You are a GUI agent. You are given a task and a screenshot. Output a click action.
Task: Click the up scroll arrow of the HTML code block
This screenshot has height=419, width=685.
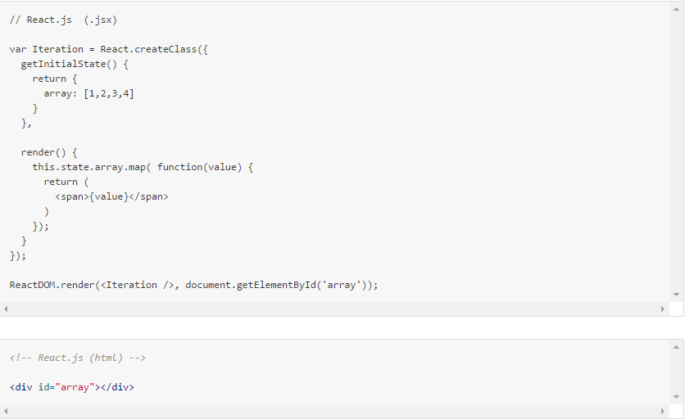677,347
